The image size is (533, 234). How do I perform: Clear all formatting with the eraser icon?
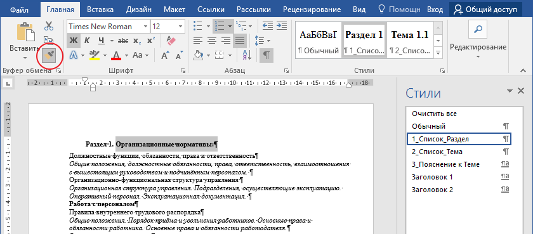pyautogui.click(x=171, y=41)
